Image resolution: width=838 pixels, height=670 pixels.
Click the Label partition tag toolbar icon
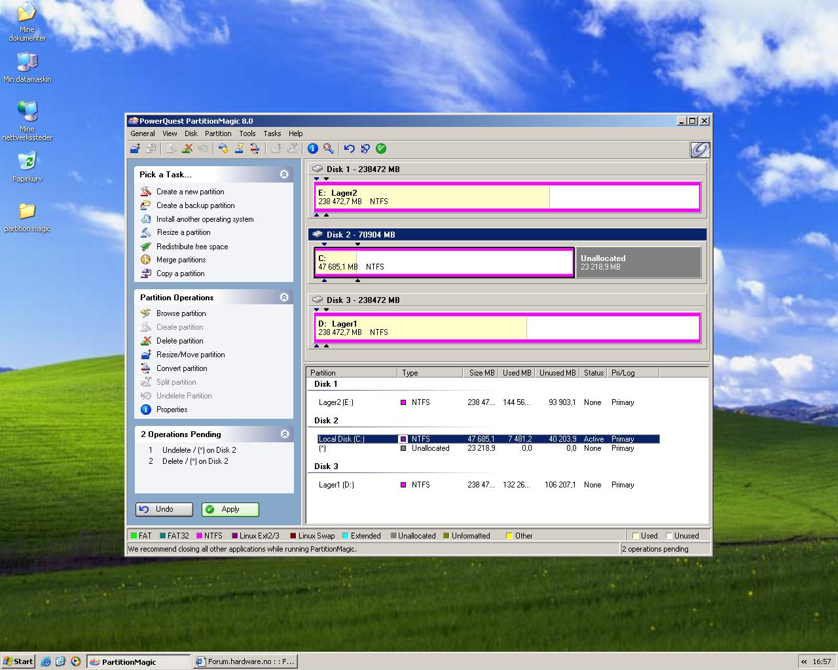click(x=223, y=149)
